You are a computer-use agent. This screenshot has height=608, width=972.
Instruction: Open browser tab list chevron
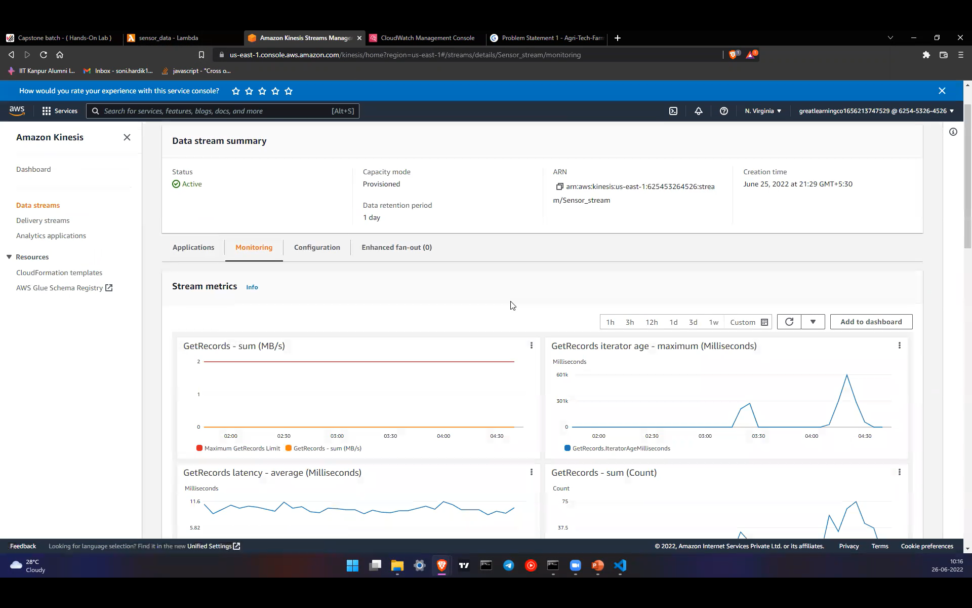(x=890, y=38)
